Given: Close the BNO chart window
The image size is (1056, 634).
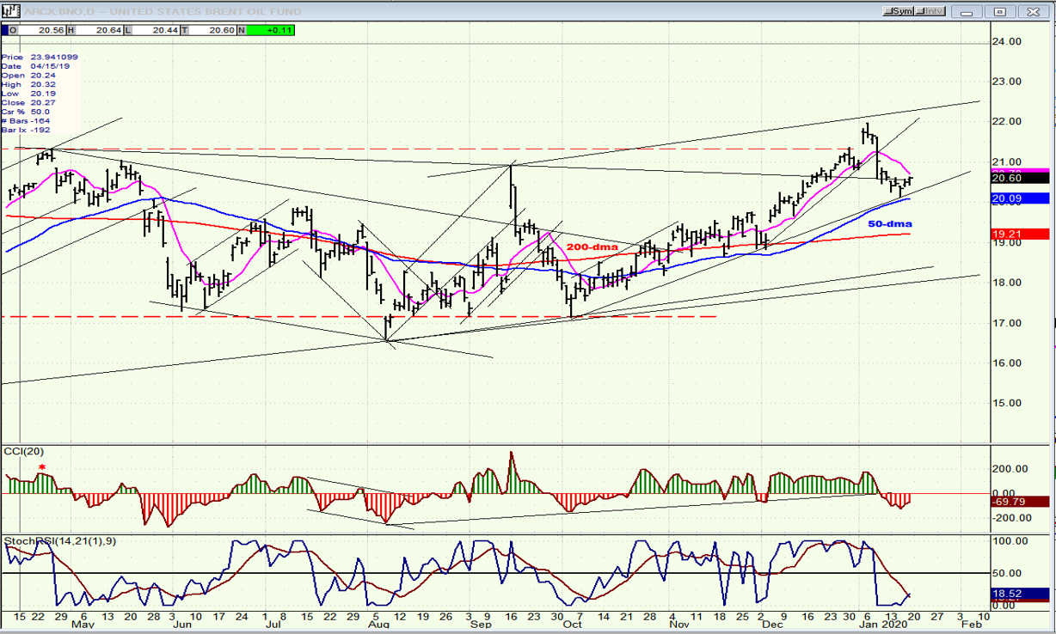Looking at the screenshot, I should [x=1032, y=11].
